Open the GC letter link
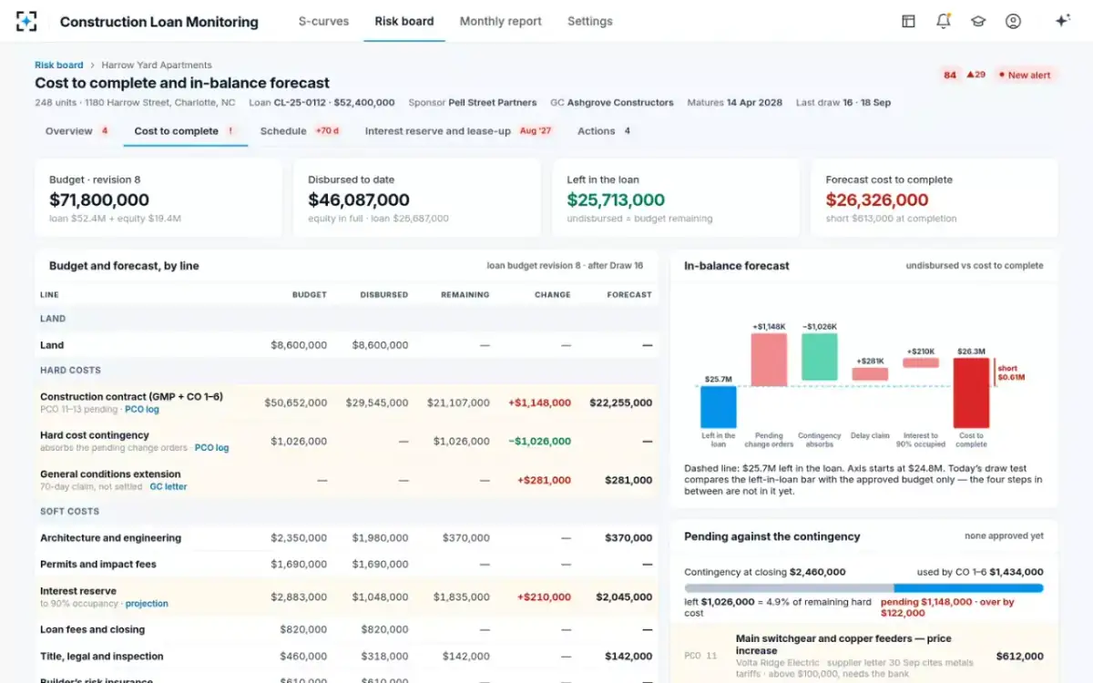This screenshot has height=683, width=1093. pyautogui.click(x=169, y=486)
